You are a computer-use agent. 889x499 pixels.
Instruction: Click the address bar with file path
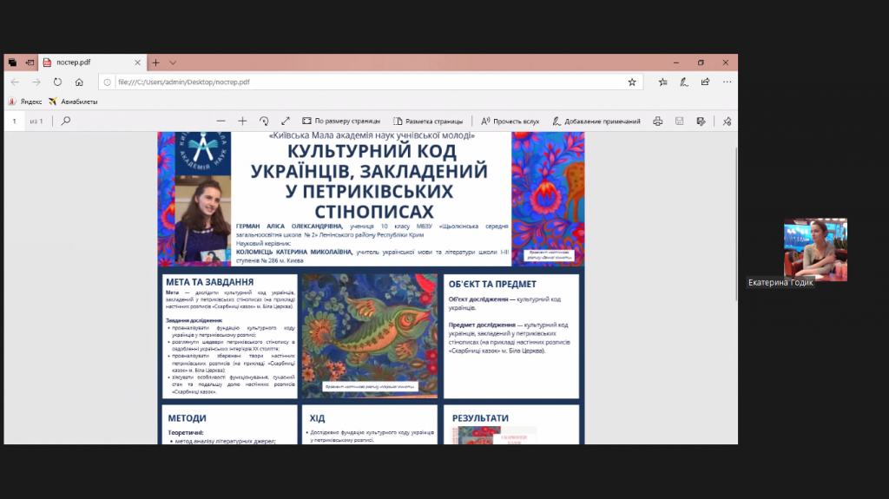coord(370,82)
